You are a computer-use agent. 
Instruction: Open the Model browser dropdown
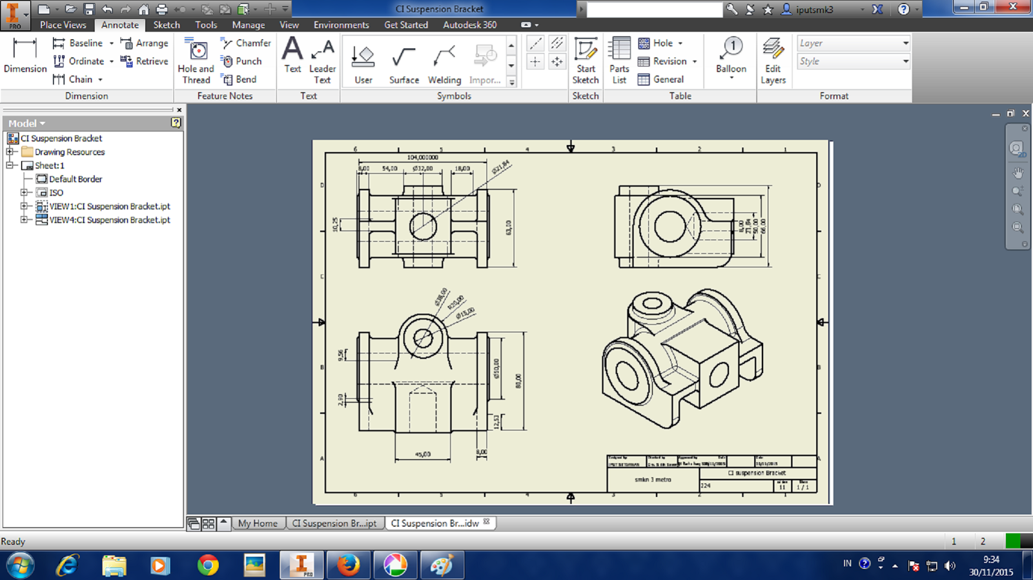pyautogui.click(x=26, y=123)
